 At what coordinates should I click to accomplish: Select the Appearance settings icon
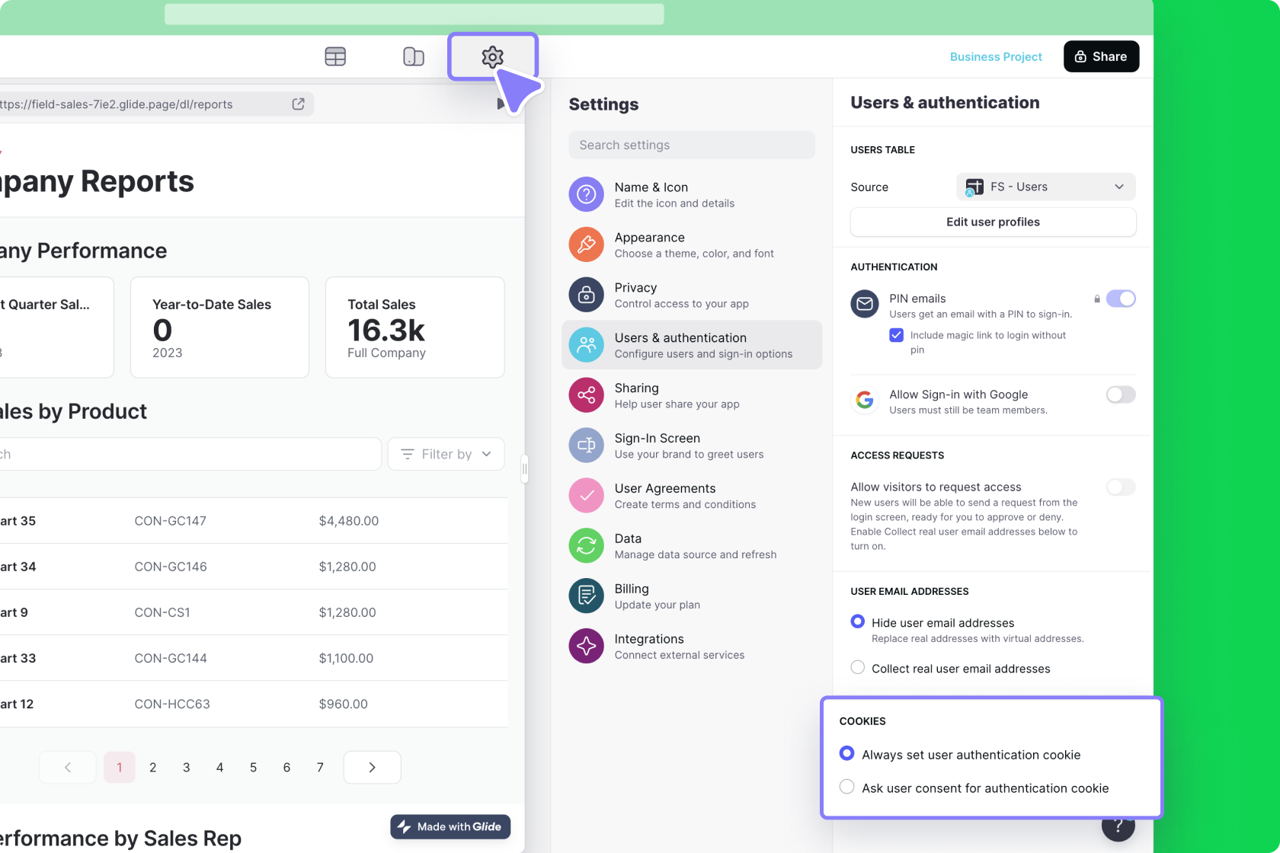(x=585, y=244)
